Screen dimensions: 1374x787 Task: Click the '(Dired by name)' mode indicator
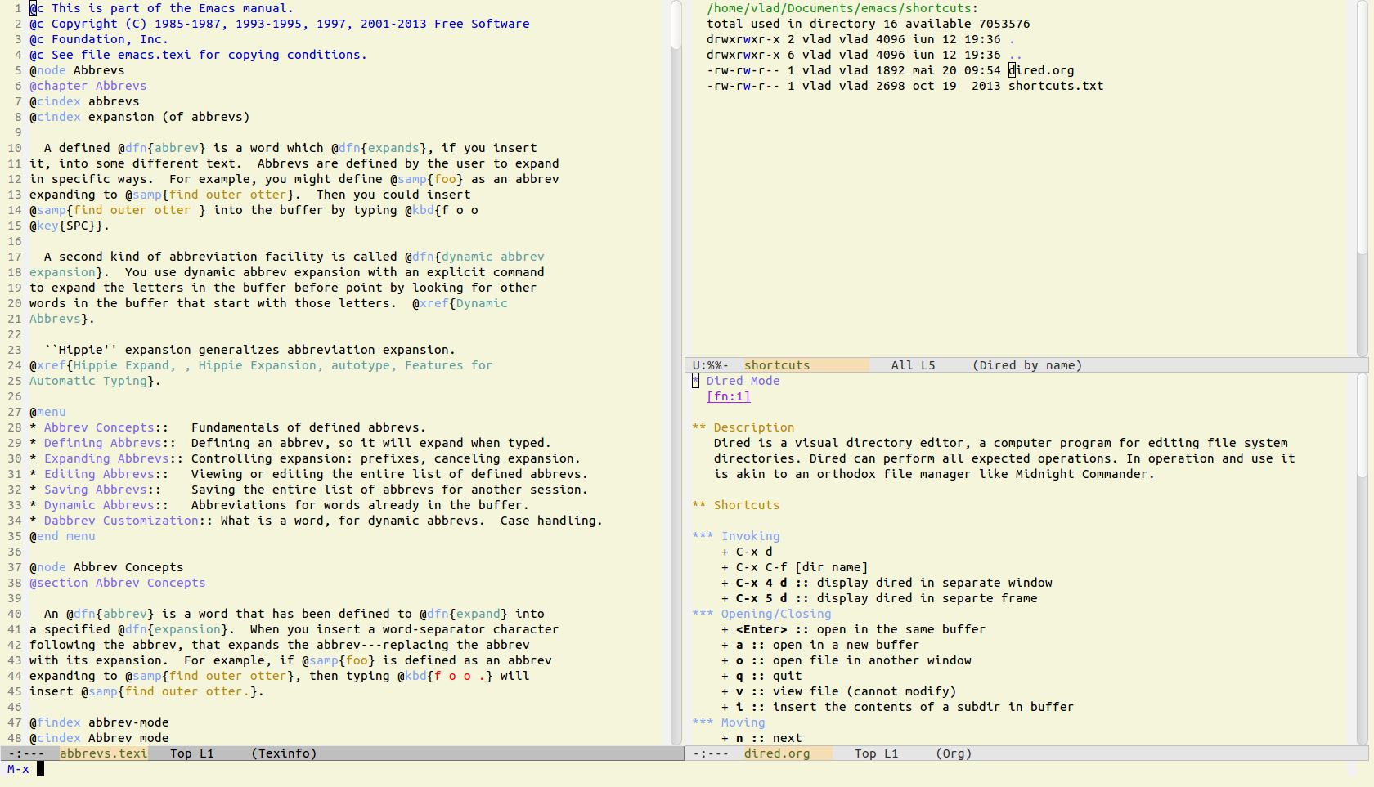coord(1027,365)
